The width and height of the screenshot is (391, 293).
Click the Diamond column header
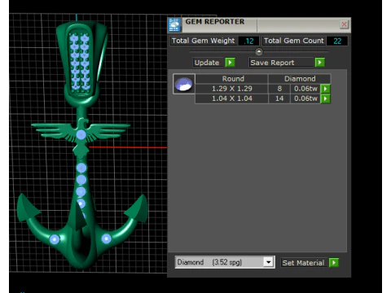click(x=300, y=79)
